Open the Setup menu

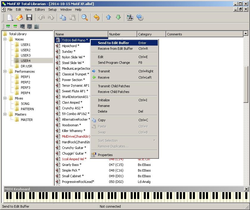point(52,10)
